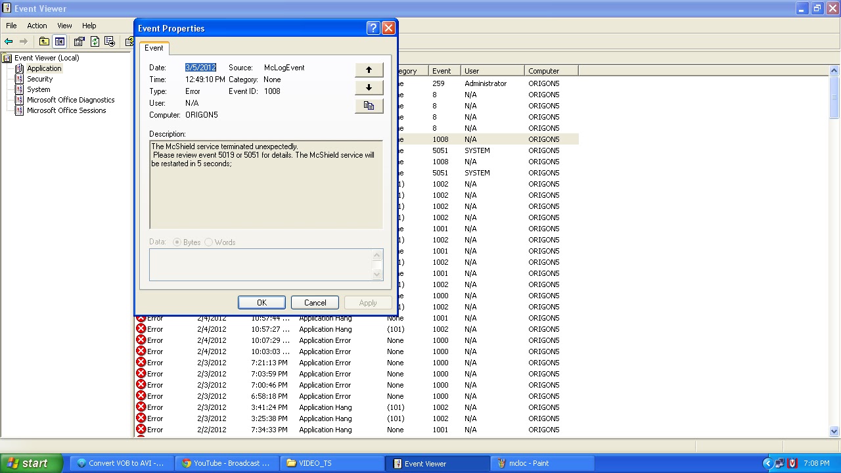Image resolution: width=841 pixels, height=473 pixels.
Task: Click the Export List toolbar icon
Action: pos(110,41)
